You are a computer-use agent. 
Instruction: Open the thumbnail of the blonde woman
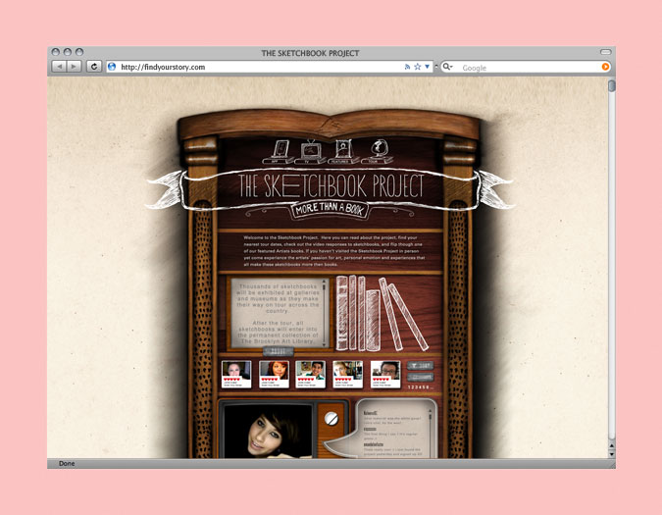tap(348, 374)
